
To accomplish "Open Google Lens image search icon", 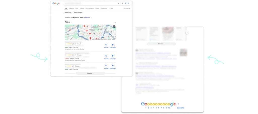I will pos(125,4).
